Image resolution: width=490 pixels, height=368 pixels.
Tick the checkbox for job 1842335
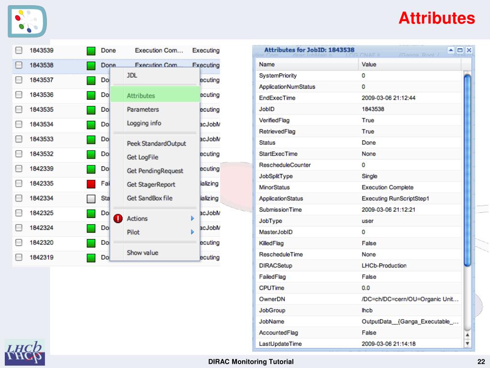click(x=19, y=183)
